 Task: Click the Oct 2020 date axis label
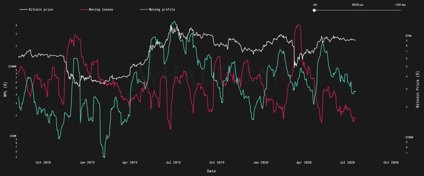tap(391, 162)
